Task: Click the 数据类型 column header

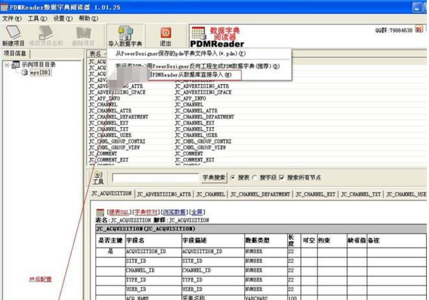Action: (x=265, y=240)
